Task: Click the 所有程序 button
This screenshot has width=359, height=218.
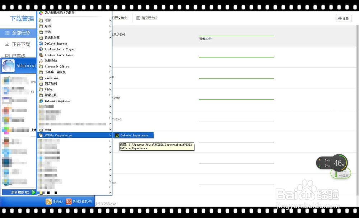Action: coord(19,192)
